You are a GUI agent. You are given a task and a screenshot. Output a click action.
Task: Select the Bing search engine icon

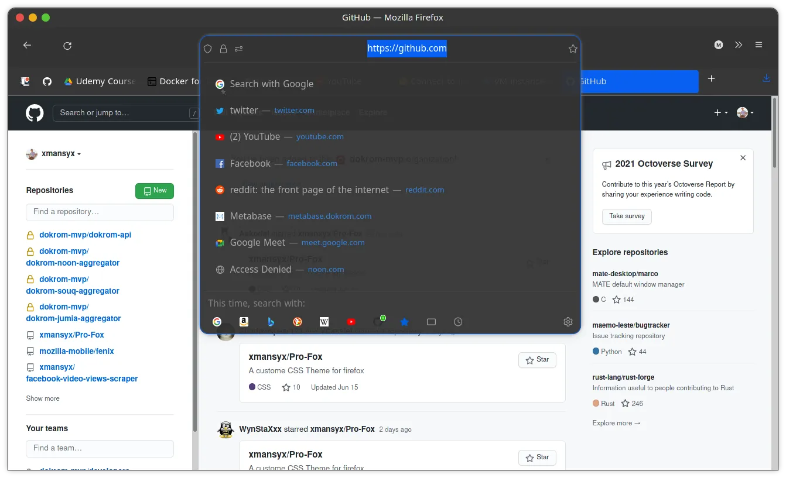271,321
